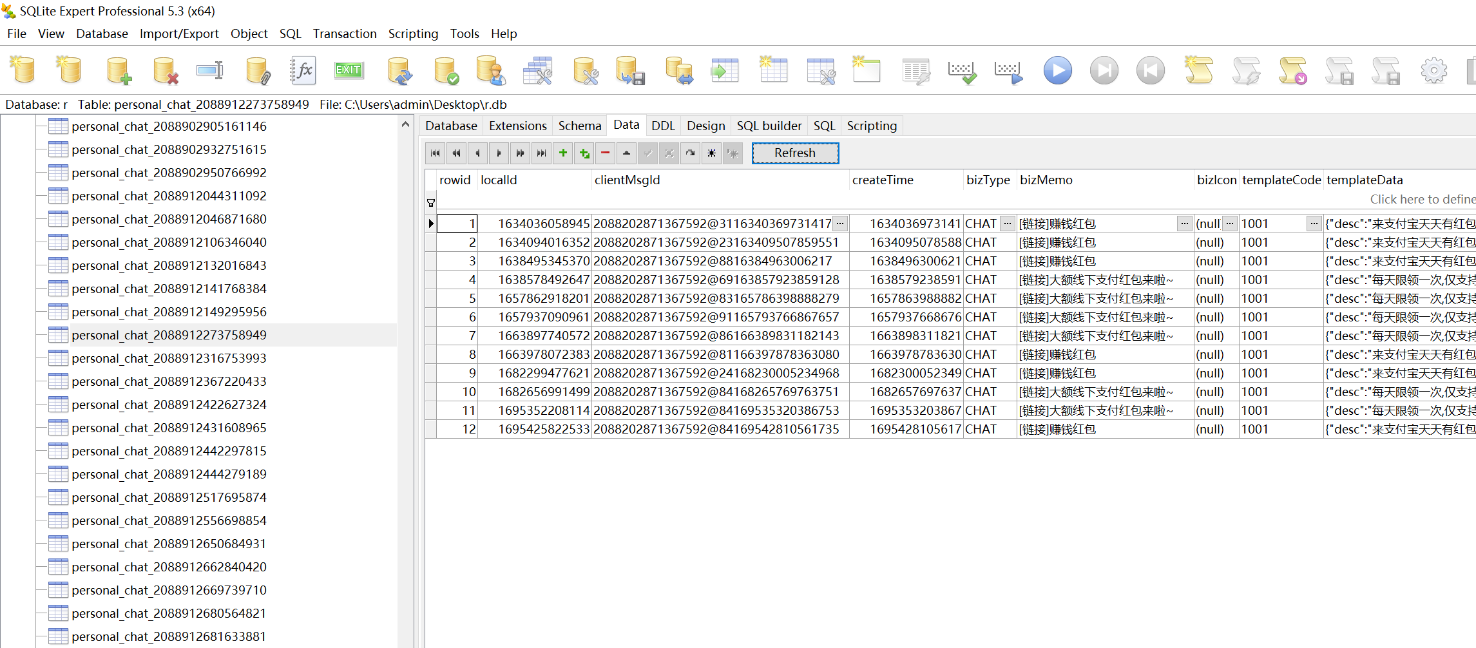1476x648 pixels.
Task: Click the attach database paperclip icon
Action: point(257,71)
